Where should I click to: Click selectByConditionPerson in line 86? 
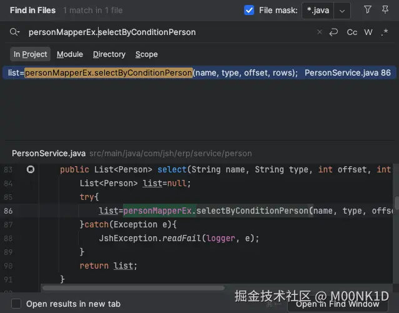[x=252, y=211]
